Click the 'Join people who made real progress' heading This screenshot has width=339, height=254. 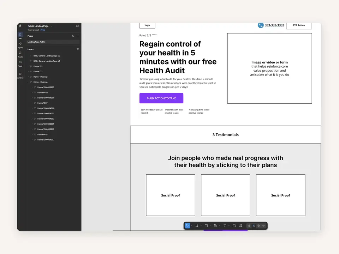tap(226, 162)
